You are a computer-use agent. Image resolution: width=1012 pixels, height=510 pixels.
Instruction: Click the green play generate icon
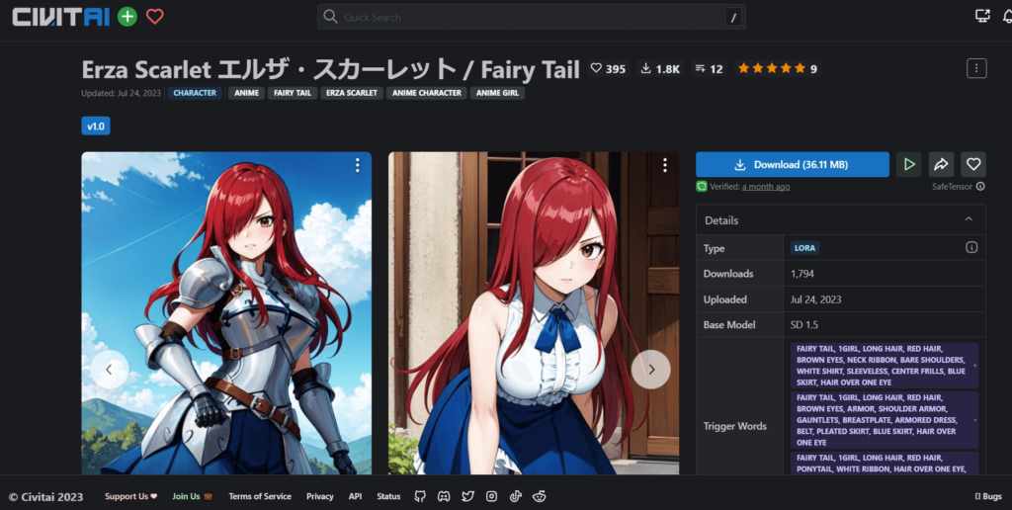click(908, 164)
